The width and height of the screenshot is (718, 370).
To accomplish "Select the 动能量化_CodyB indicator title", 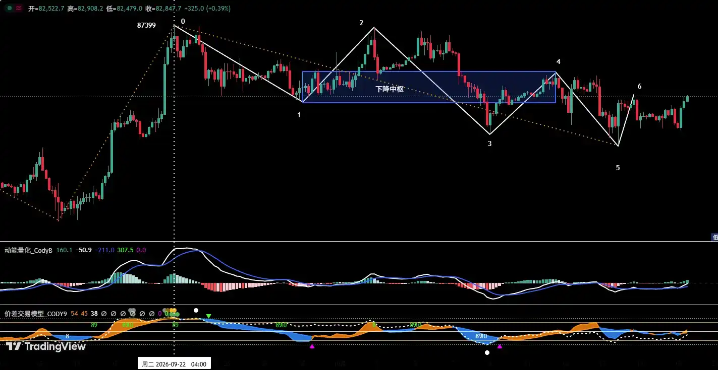I will 28,250.
